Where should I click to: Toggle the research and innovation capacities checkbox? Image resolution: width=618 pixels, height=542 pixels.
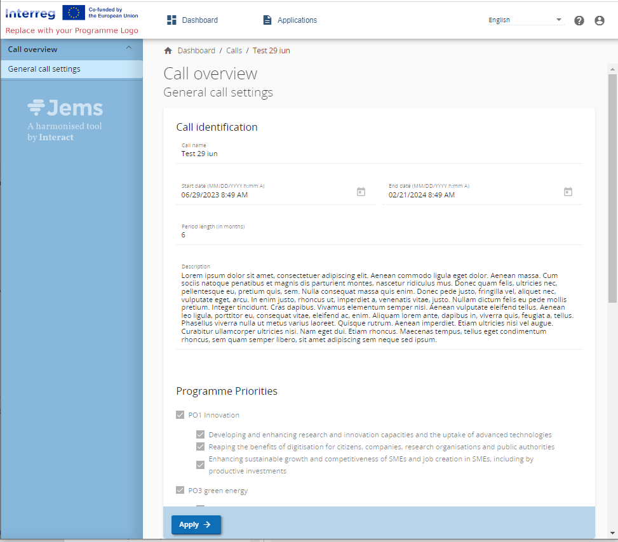click(201, 435)
